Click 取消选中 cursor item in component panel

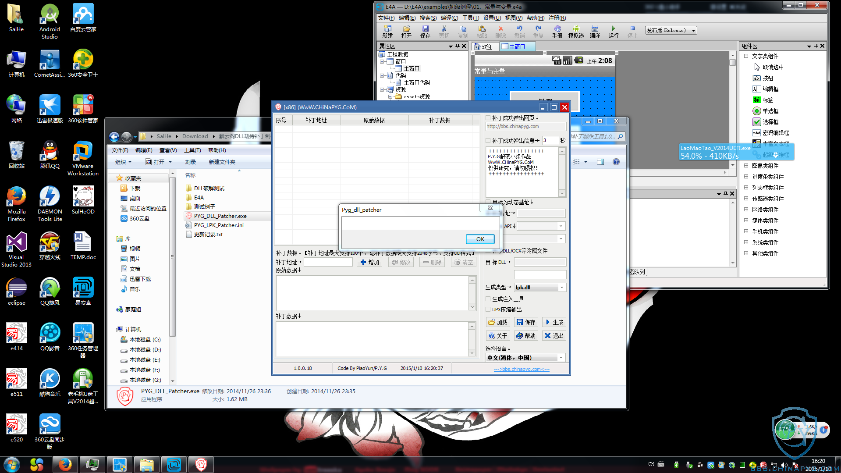pos(768,67)
